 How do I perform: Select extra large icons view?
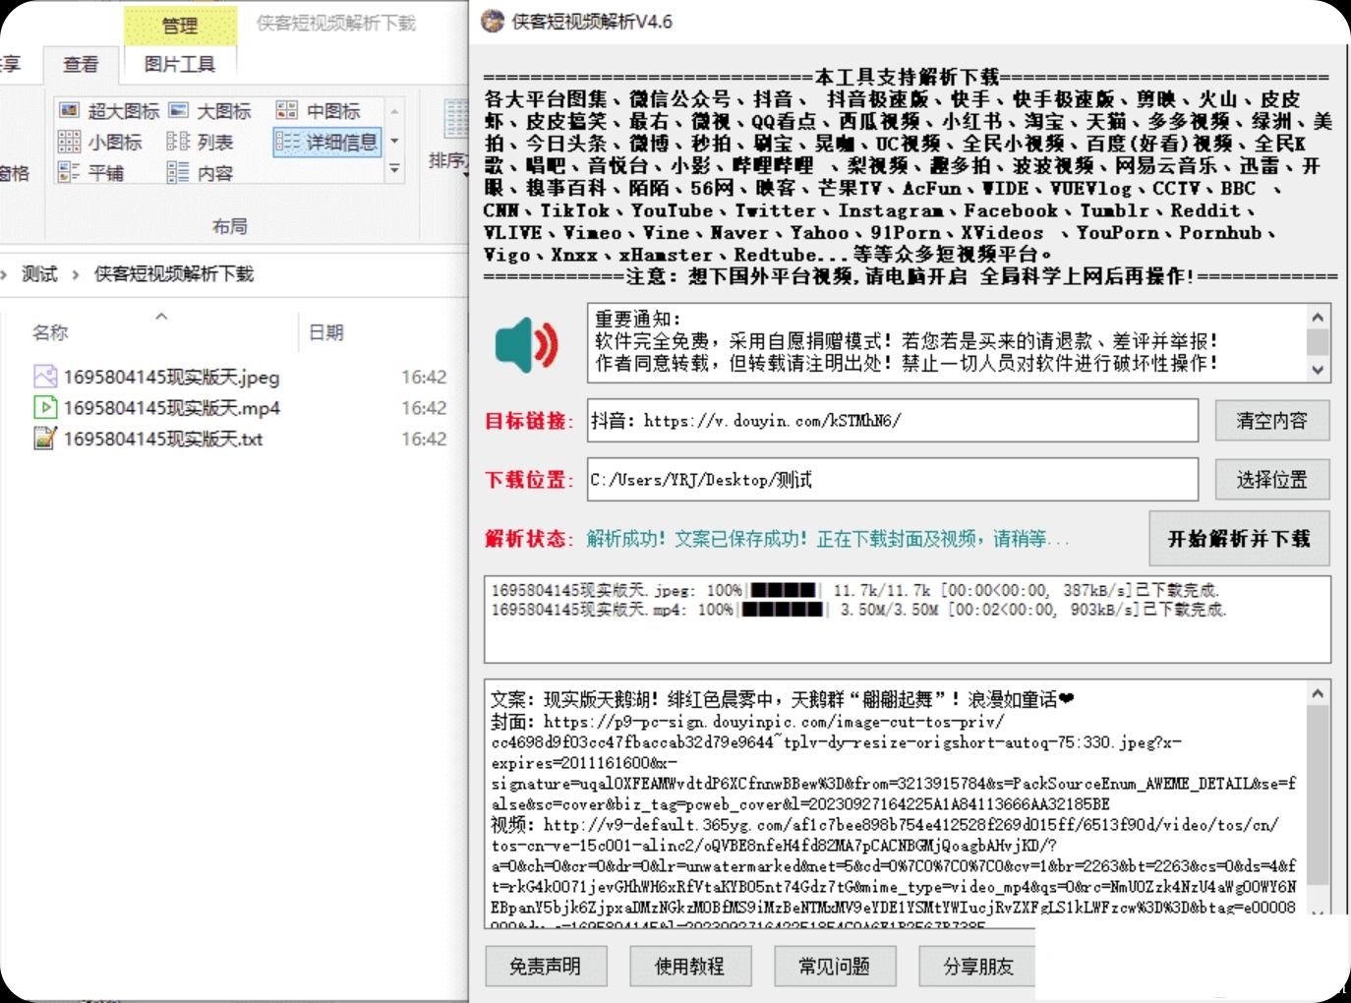pyautogui.click(x=109, y=111)
